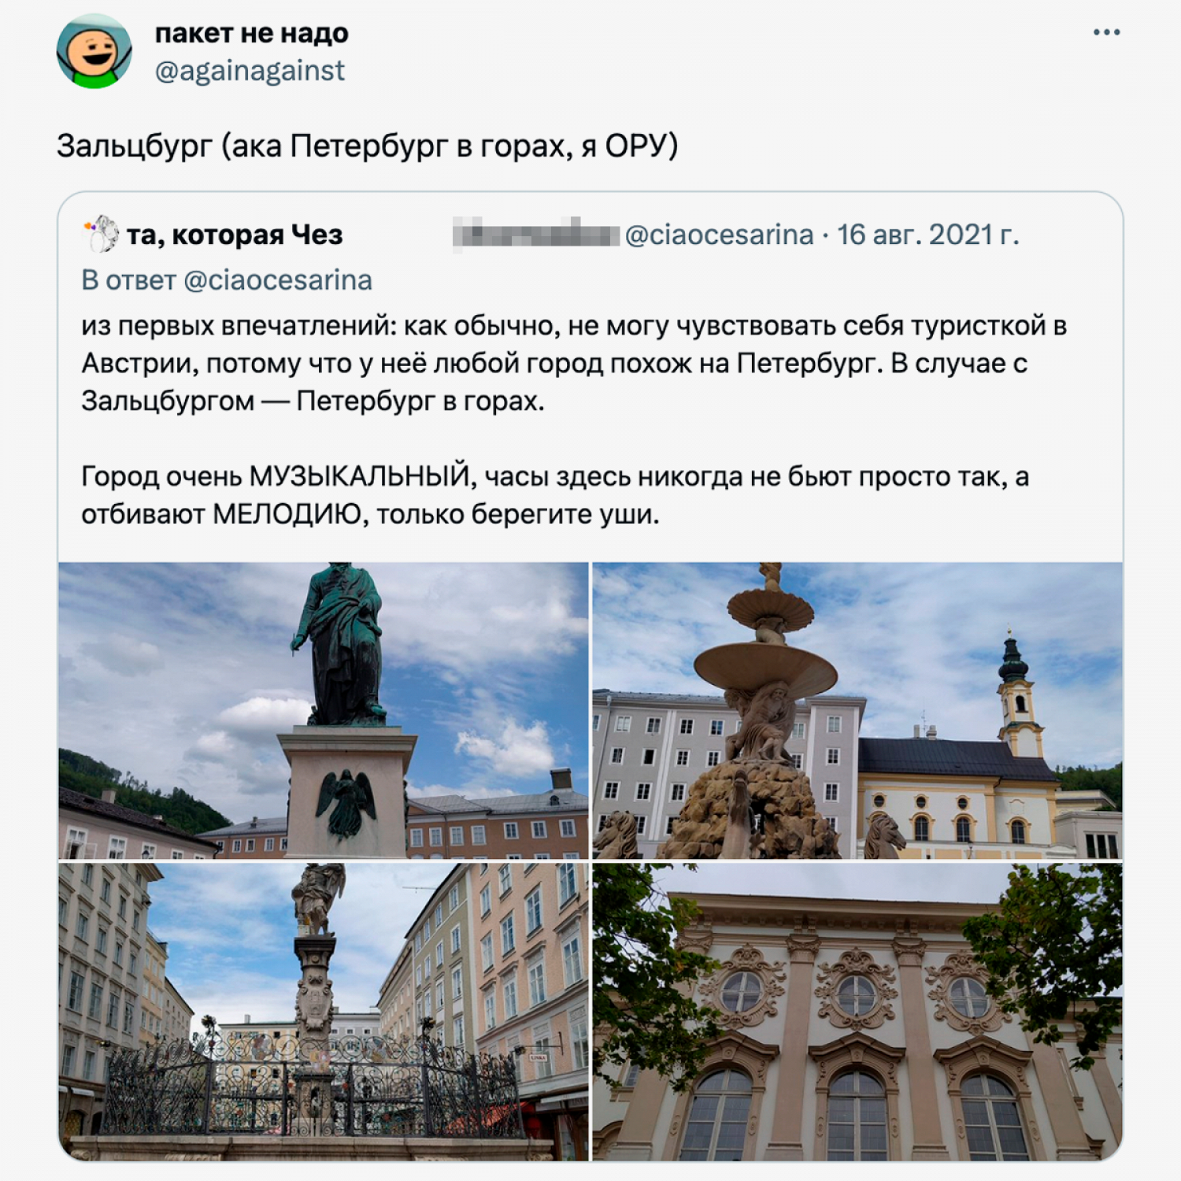Select the word 'ОРУ' in the main tweet

click(636, 146)
